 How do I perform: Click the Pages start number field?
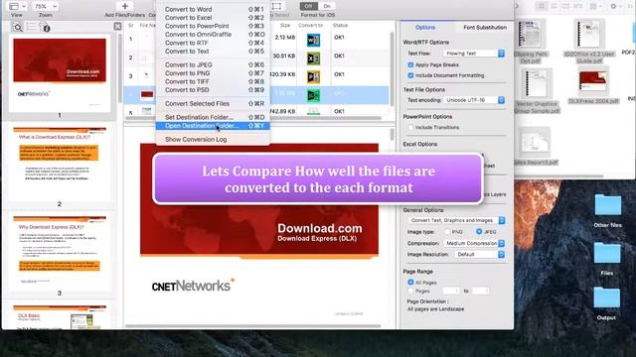click(451, 291)
